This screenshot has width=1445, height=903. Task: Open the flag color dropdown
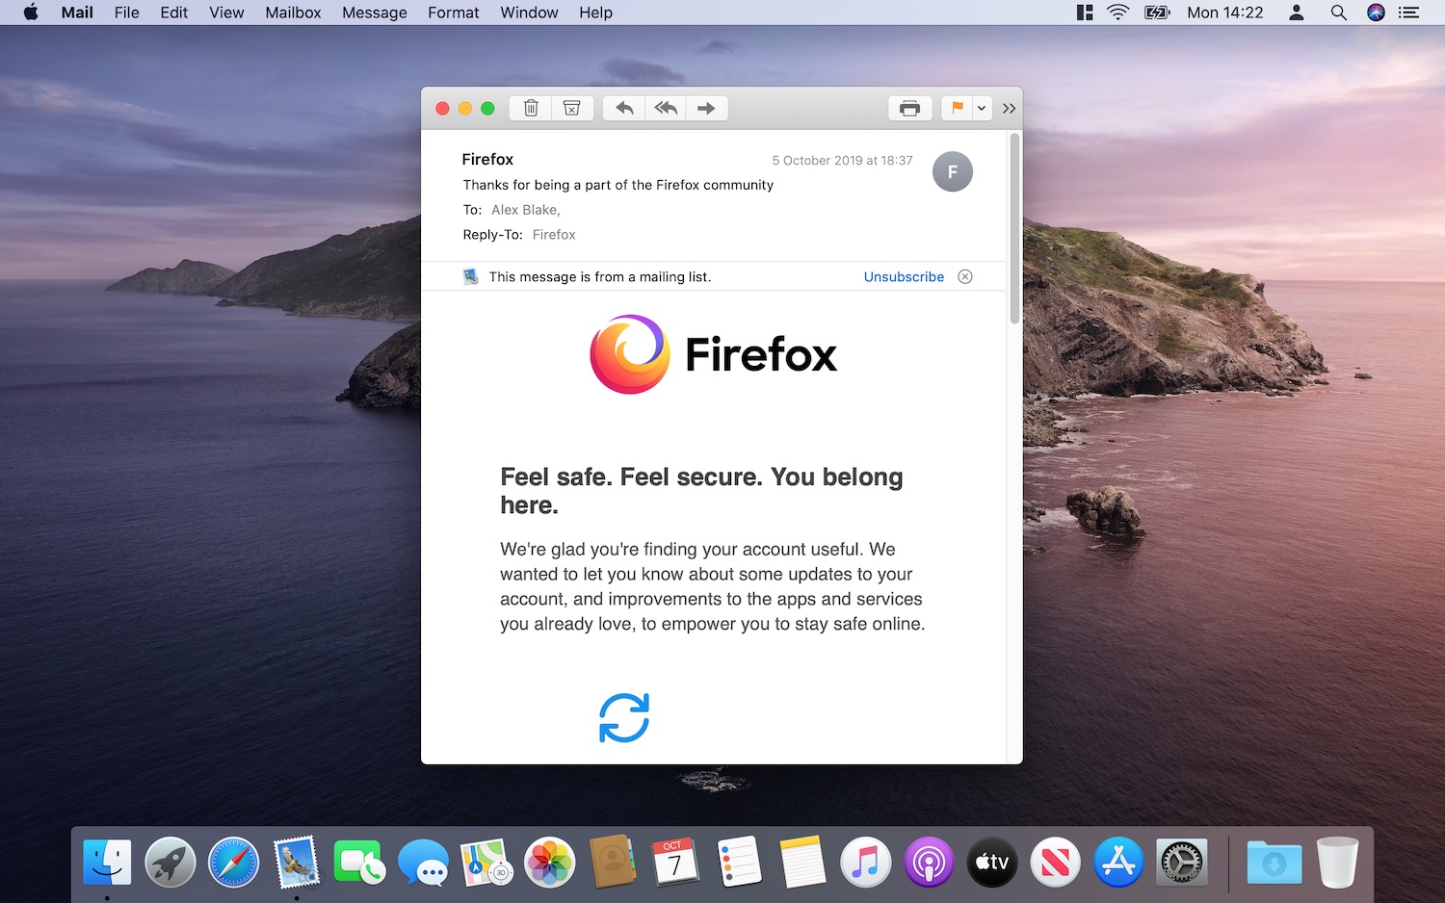click(981, 108)
